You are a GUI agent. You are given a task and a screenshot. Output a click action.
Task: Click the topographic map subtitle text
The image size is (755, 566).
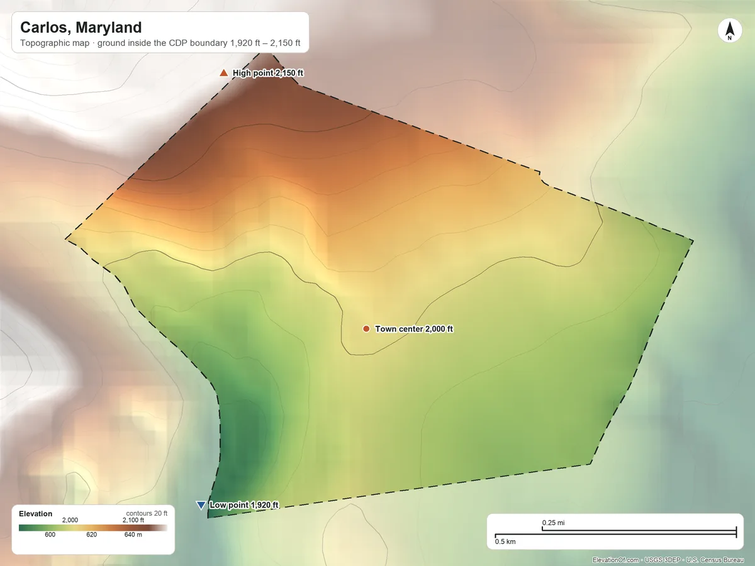[160, 44]
